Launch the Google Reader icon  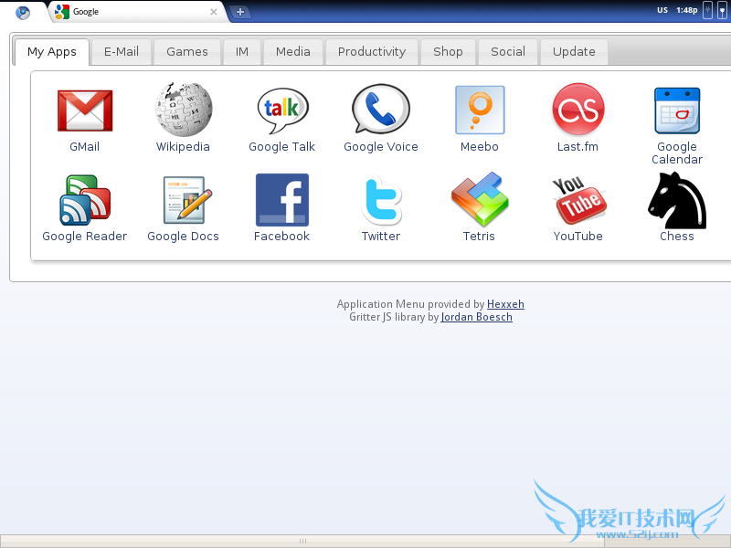pyautogui.click(x=85, y=200)
